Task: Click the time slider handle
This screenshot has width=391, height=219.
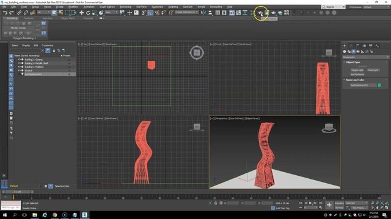Action: (17, 192)
